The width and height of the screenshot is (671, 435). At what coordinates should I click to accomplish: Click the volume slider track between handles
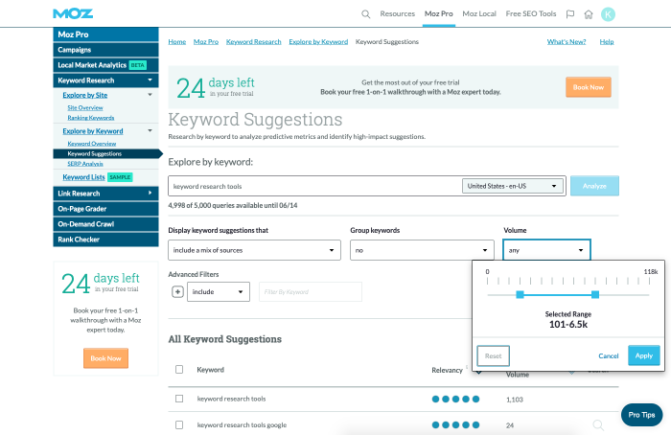coord(558,295)
